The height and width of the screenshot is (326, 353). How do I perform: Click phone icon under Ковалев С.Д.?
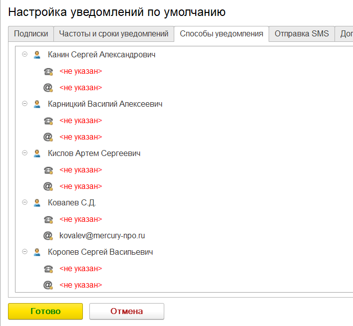click(x=48, y=219)
